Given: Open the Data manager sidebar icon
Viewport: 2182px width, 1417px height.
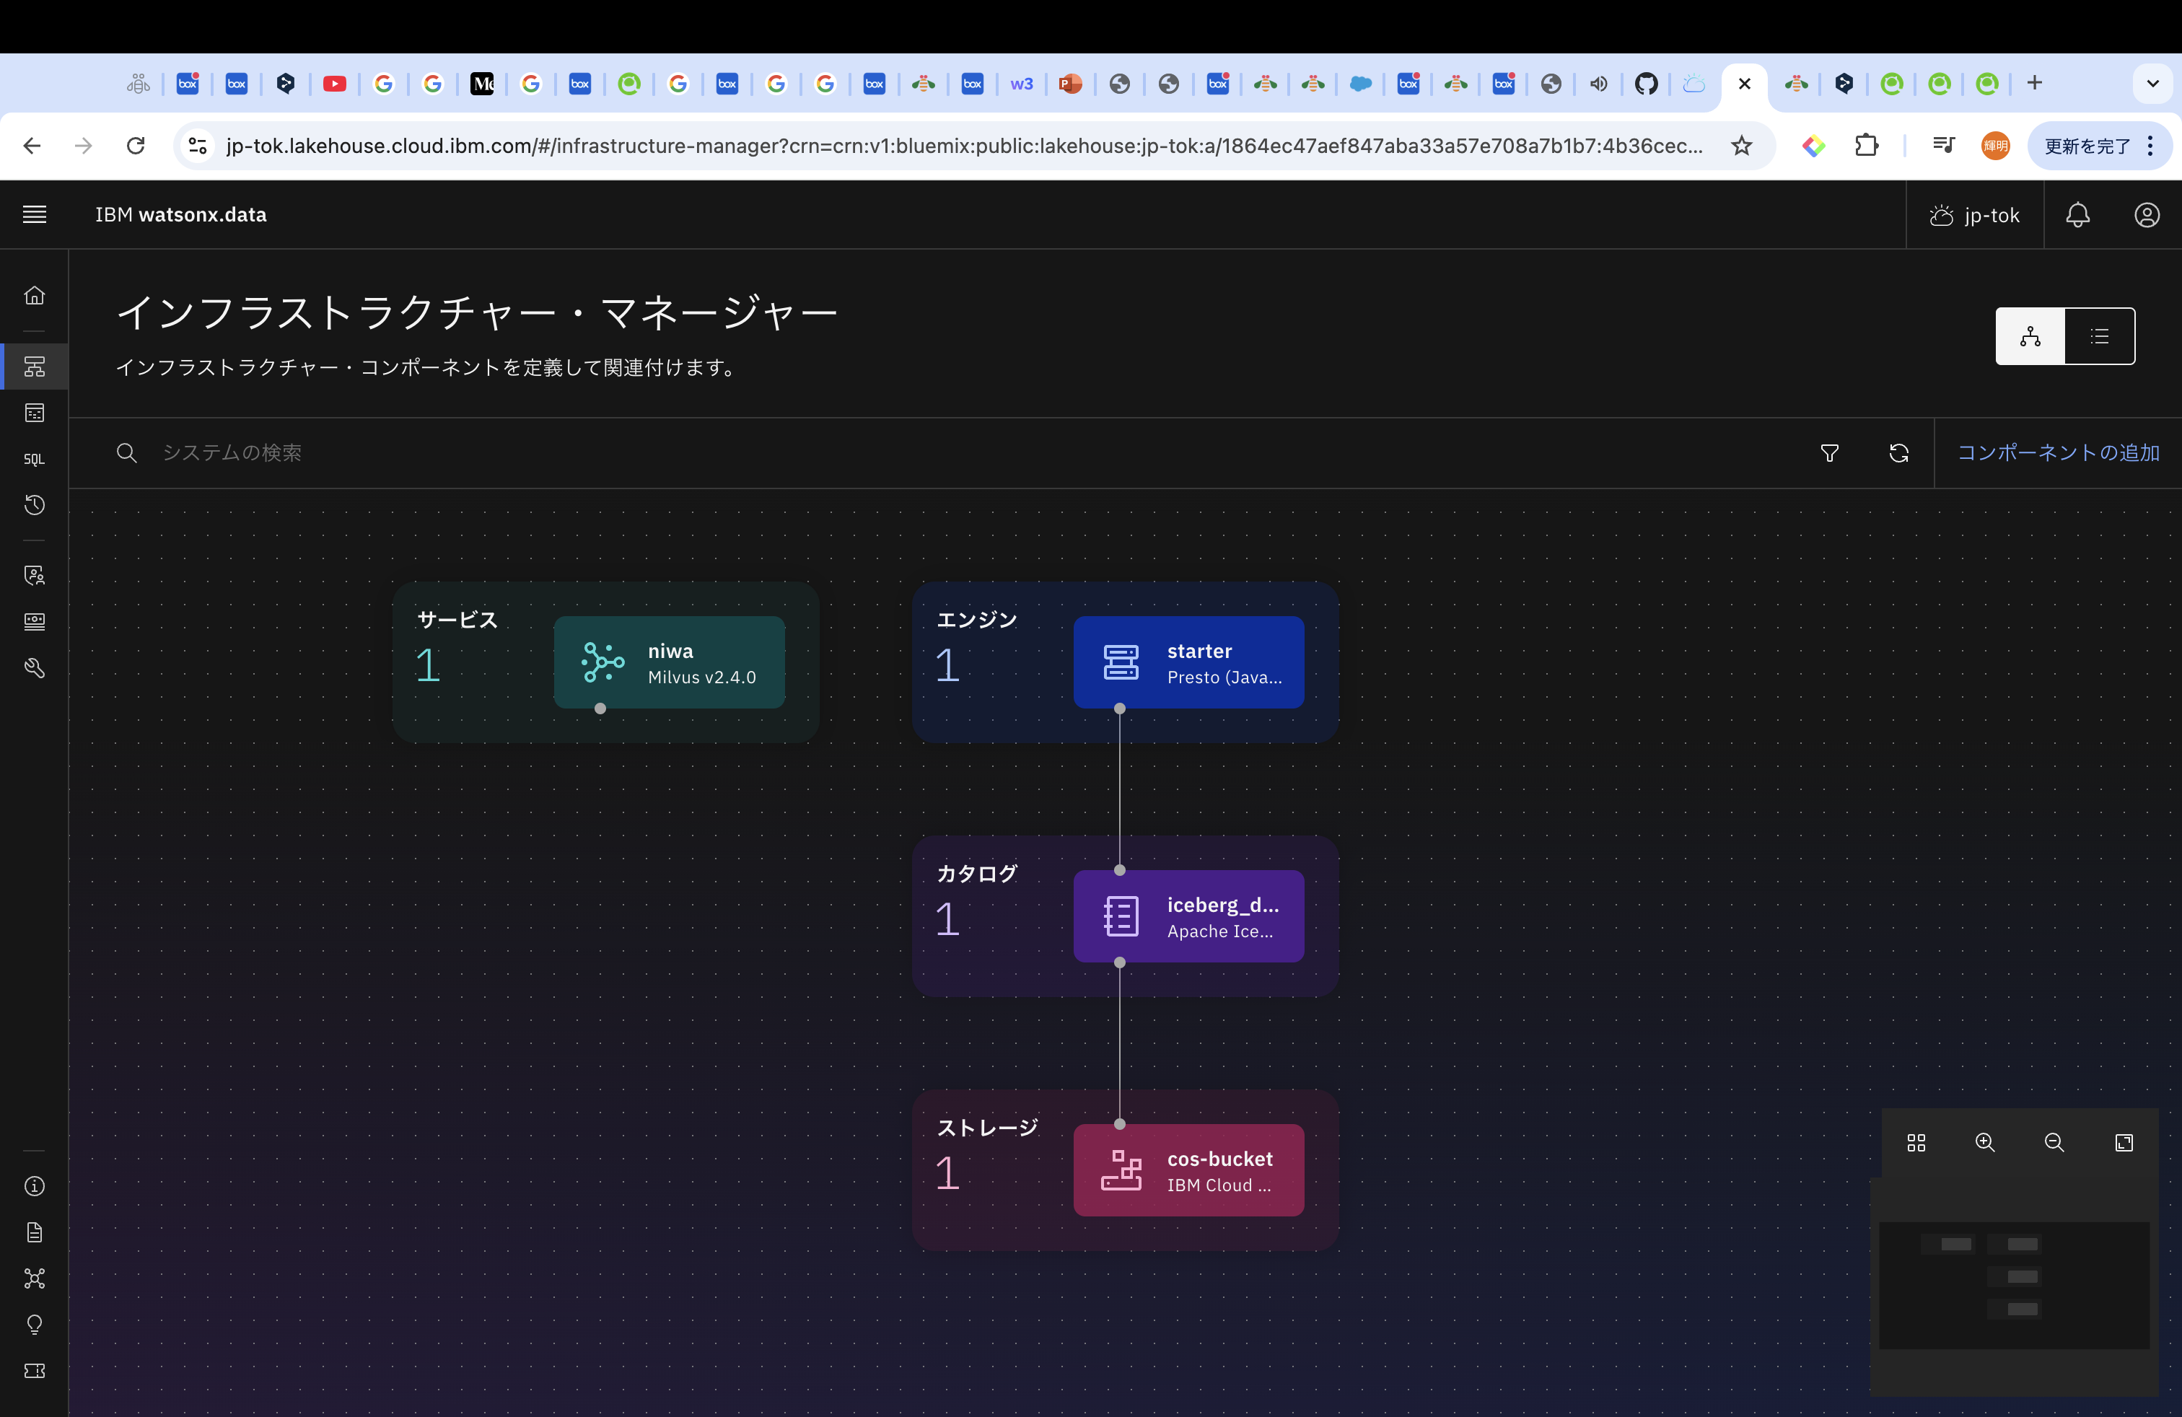Looking at the screenshot, I should click(x=35, y=413).
